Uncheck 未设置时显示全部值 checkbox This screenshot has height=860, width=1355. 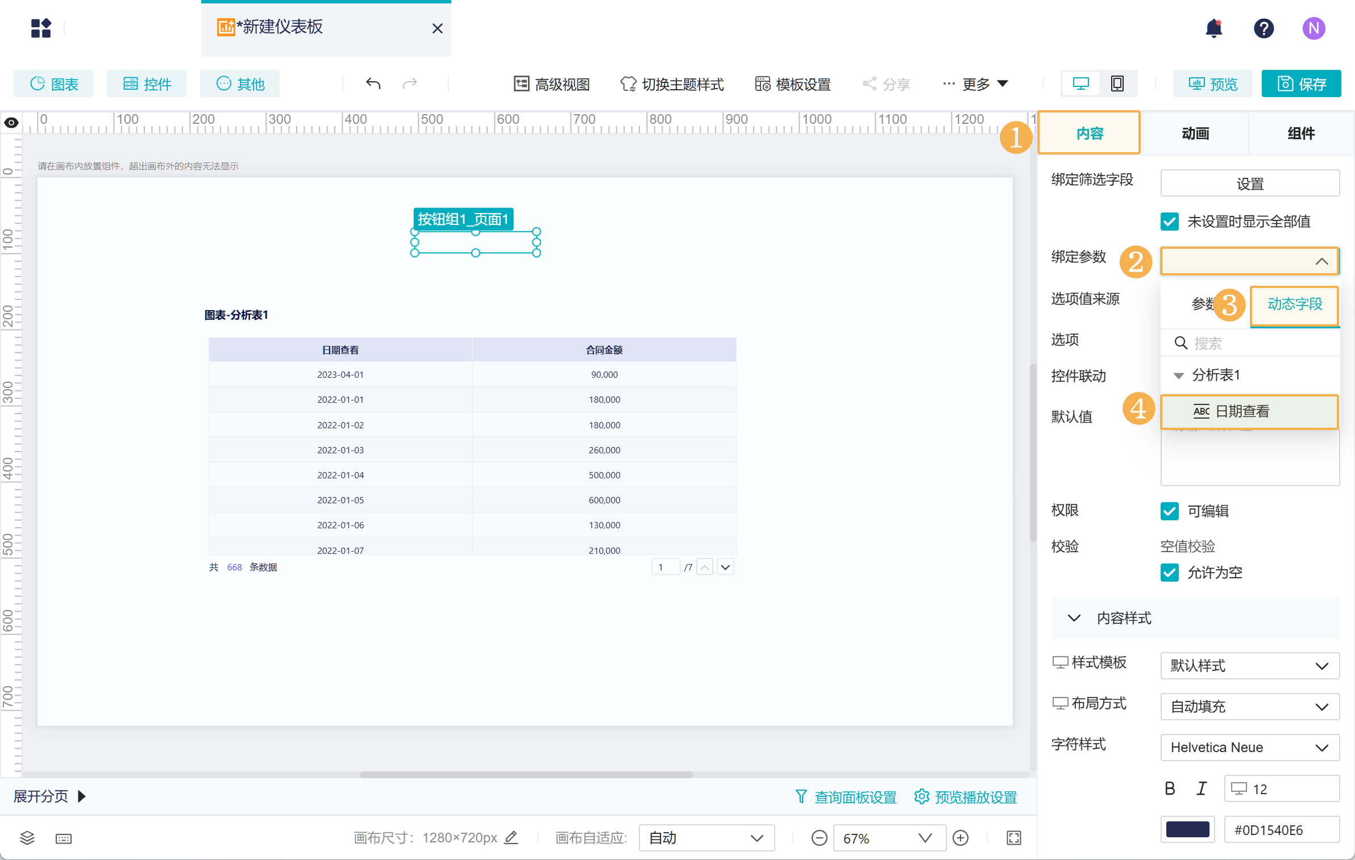coord(1170,222)
